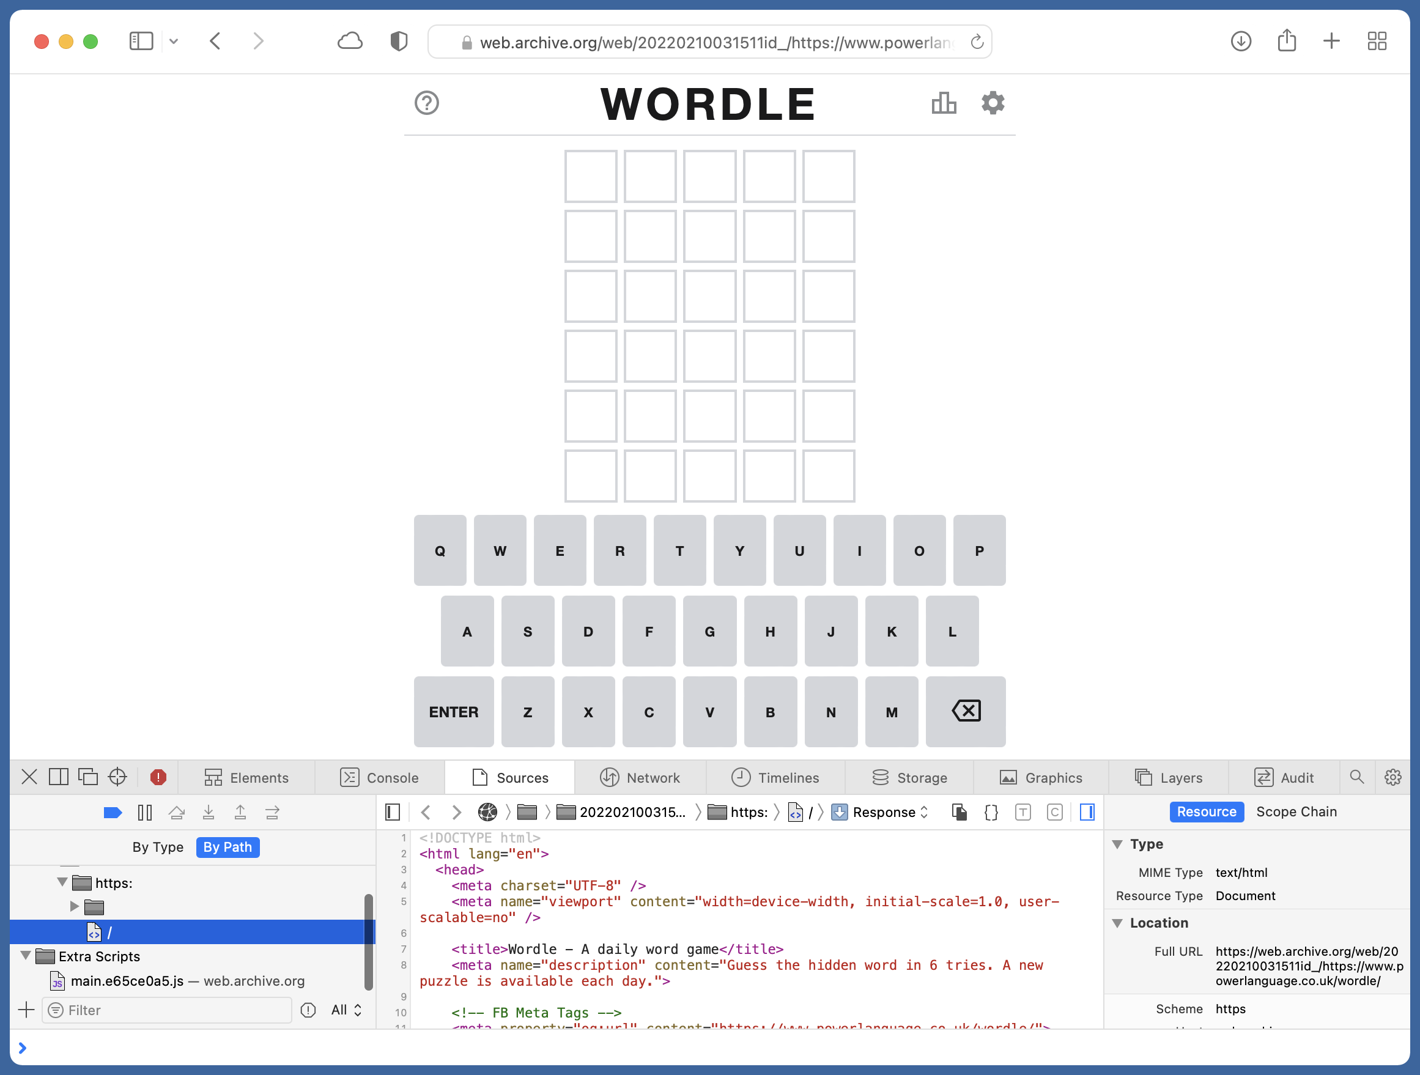Toggle the details sidebar in Sources
1420x1075 pixels.
pos(1087,812)
